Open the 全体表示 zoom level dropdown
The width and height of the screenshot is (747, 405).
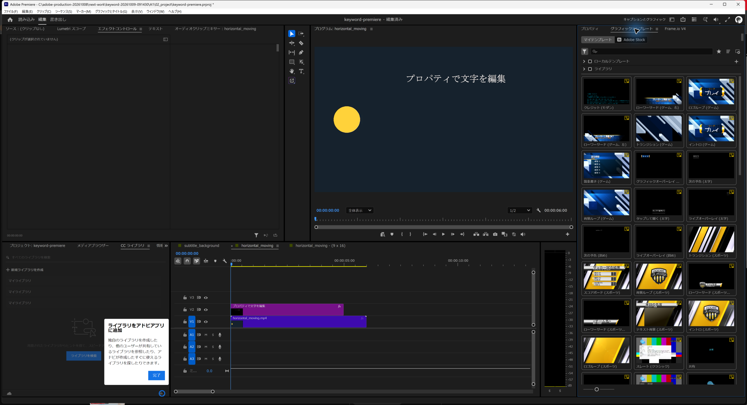[359, 211]
